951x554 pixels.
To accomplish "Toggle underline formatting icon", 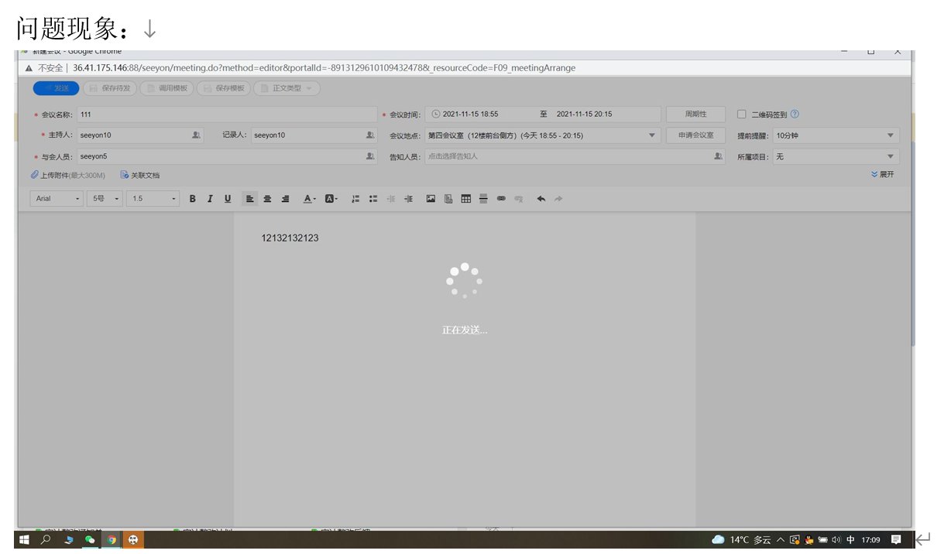I will tap(228, 199).
